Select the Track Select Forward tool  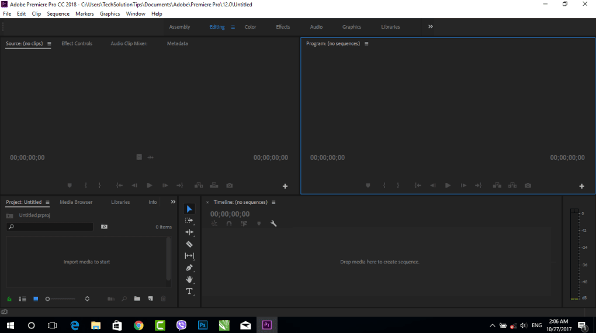pos(189,220)
